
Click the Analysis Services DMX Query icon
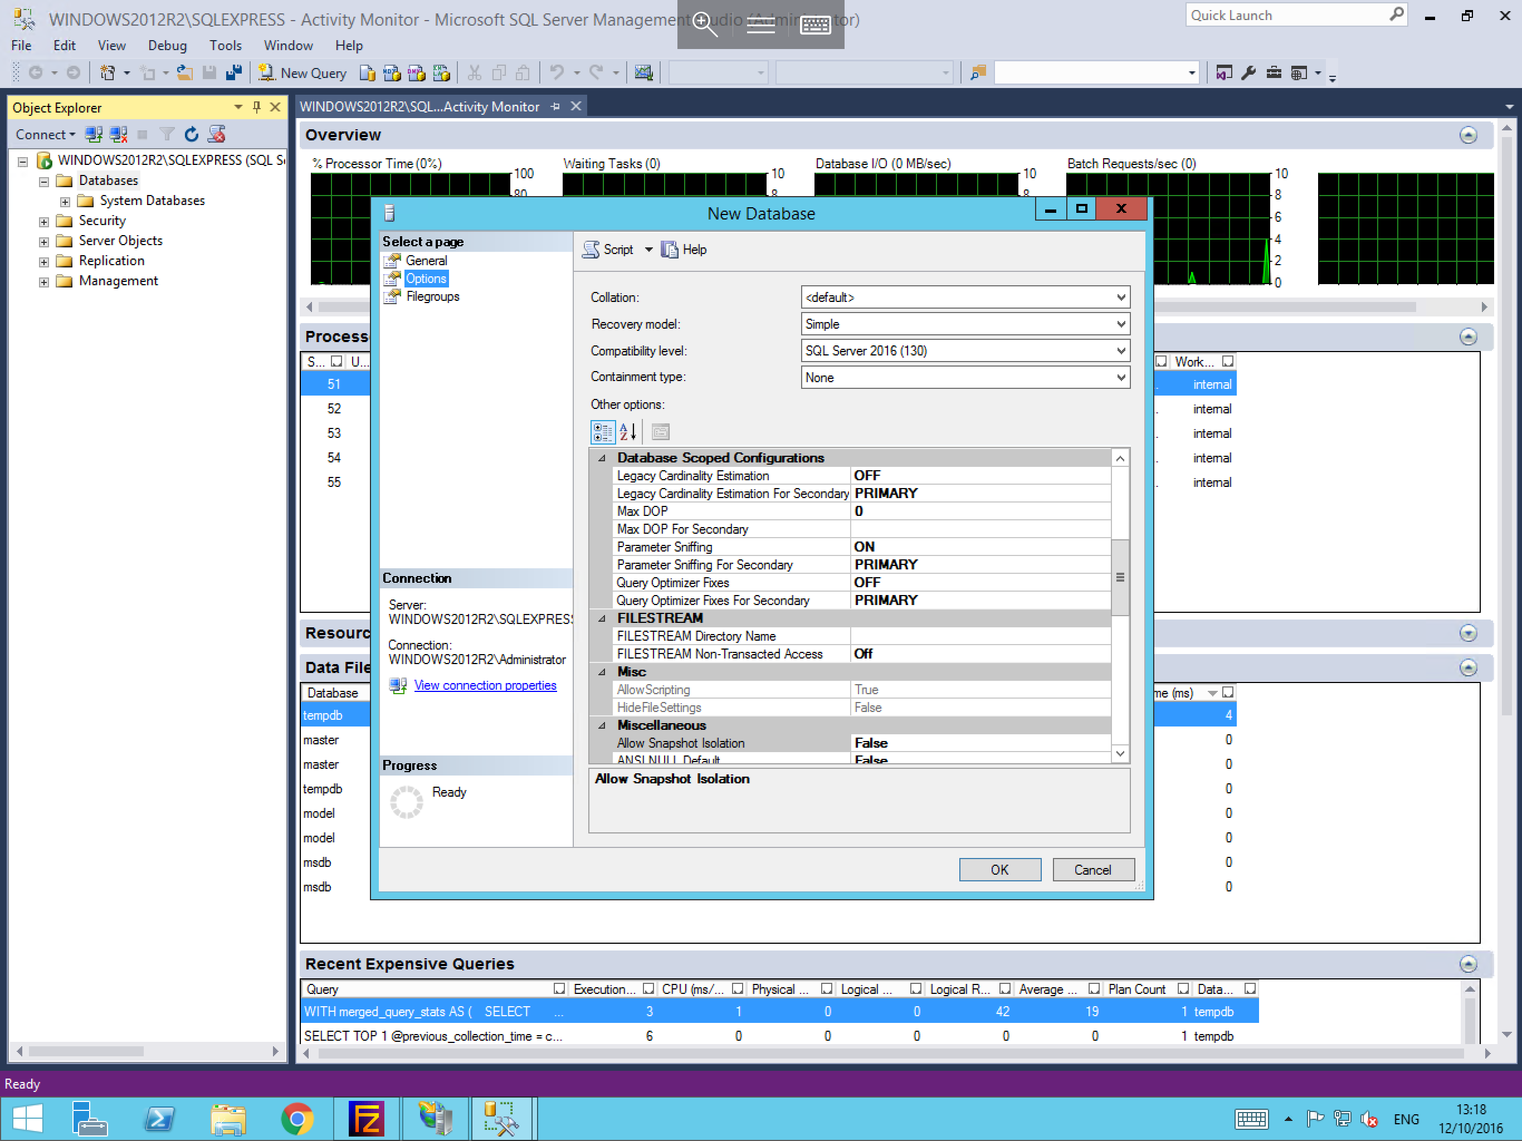coord(416,73)
